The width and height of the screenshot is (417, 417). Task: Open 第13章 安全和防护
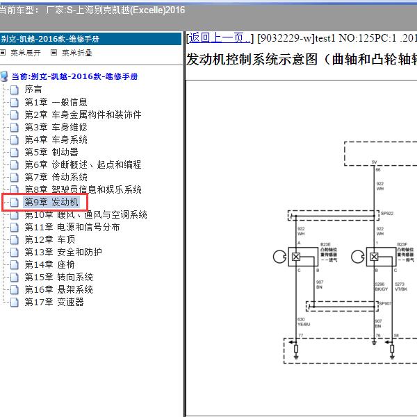63,253
